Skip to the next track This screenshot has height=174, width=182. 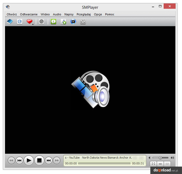[x=49, y=160]
